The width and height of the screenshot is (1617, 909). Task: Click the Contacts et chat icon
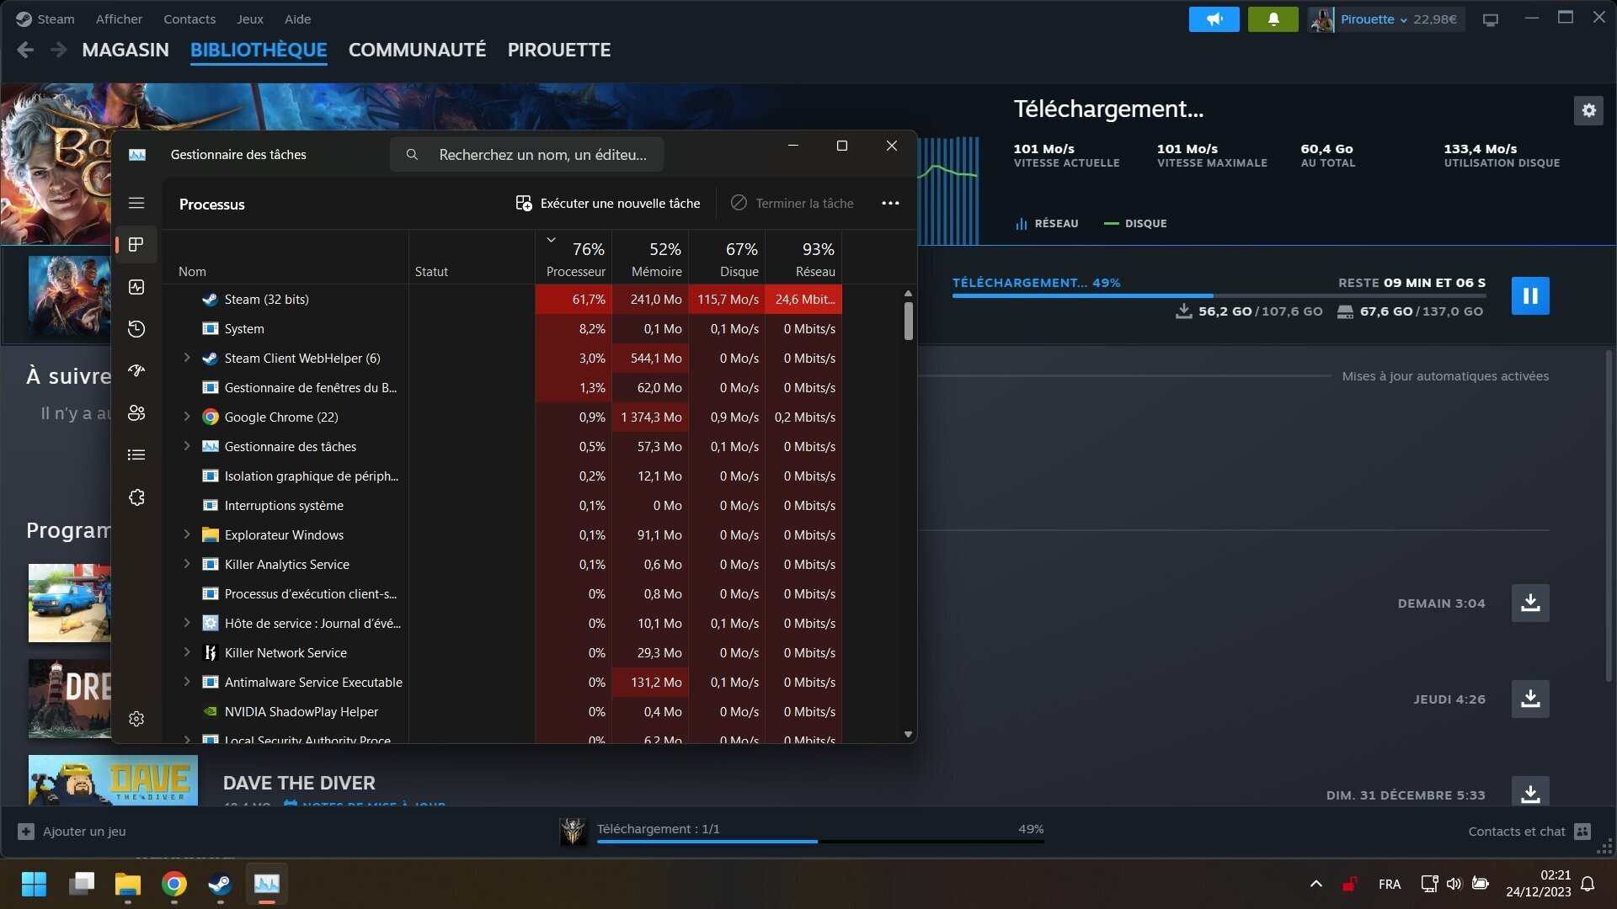[x=1582, y=831]
